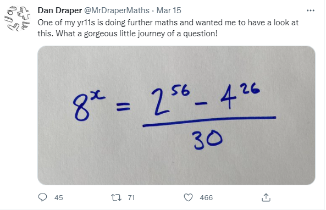Open the Dan Draper display name link
Viewport: 326px width, 210px height.
point(60,10)
